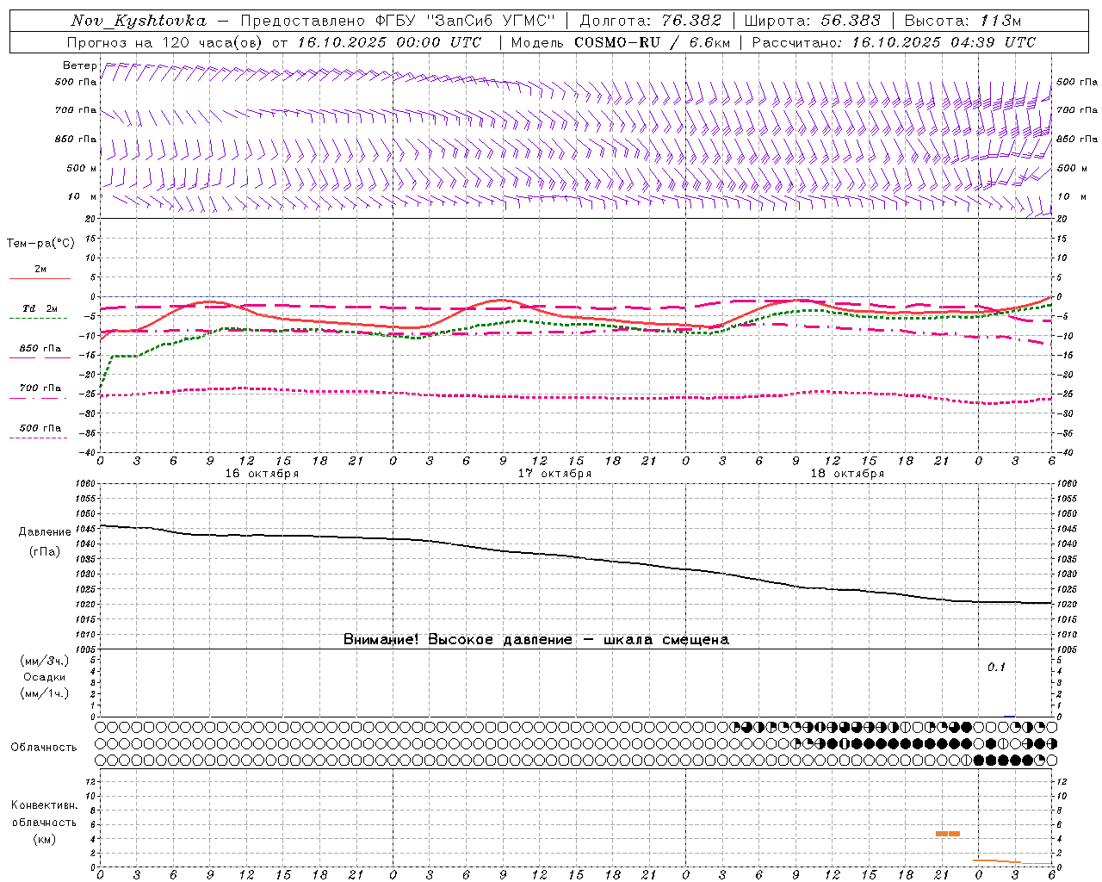Click the "16 октября" date label
Viewport: 1102px width, 882px height.
pyautogui.click(x=263, y=474)
